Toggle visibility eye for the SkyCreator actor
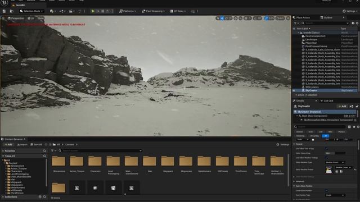360x202 pixels. 294,90
